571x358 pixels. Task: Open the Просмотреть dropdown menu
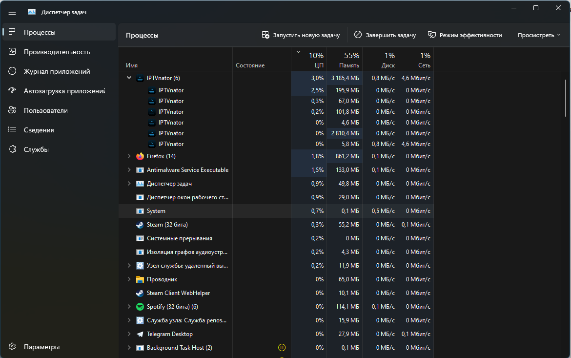(539, 35)
